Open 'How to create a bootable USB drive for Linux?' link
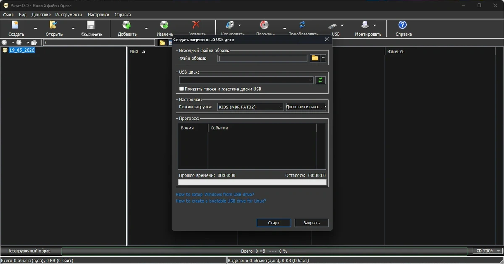Image resolution: width=504 pixels, height=264 pixels. click(x=221, y=201)
